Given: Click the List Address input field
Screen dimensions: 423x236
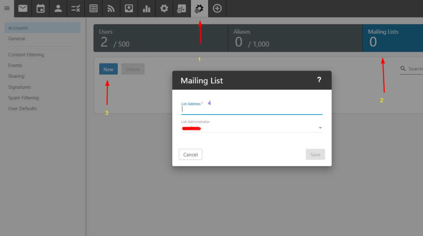Looking at the screenshot, I should coord(252,109).
